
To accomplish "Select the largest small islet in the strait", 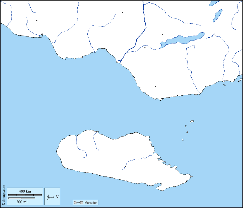I will 192,121.
